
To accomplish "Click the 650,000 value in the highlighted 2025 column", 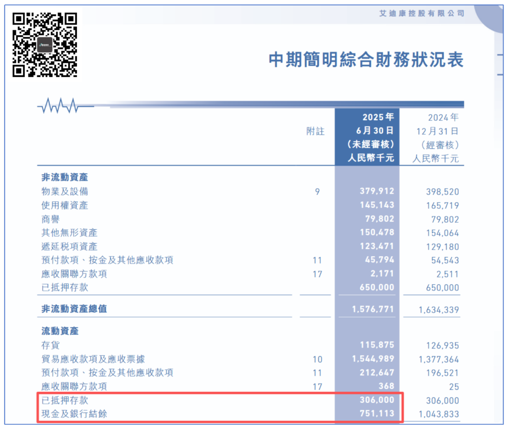I will click(376, 287).
